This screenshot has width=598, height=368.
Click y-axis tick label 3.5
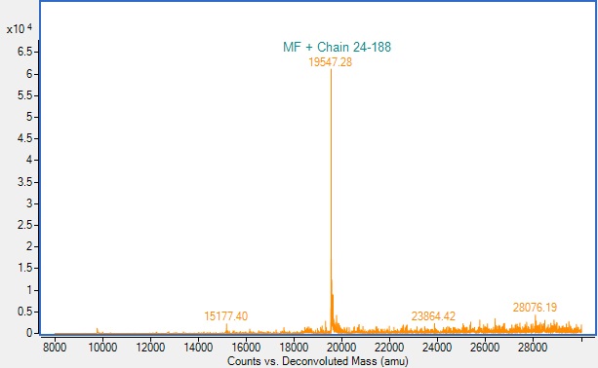[25, 182]
